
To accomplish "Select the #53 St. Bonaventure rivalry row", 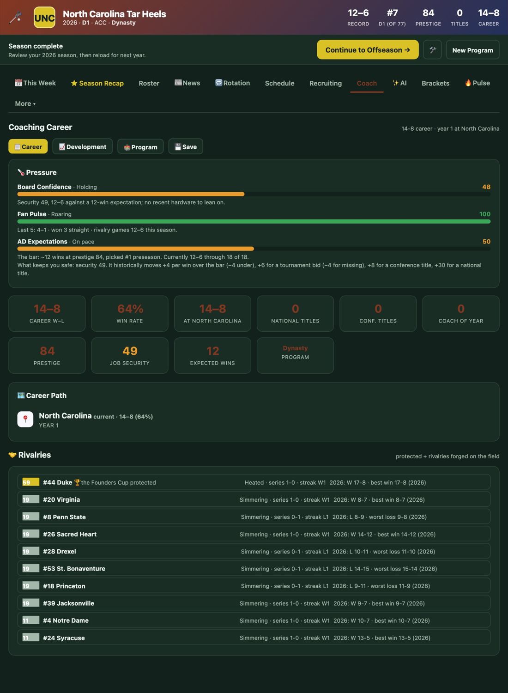I will 254,569.
